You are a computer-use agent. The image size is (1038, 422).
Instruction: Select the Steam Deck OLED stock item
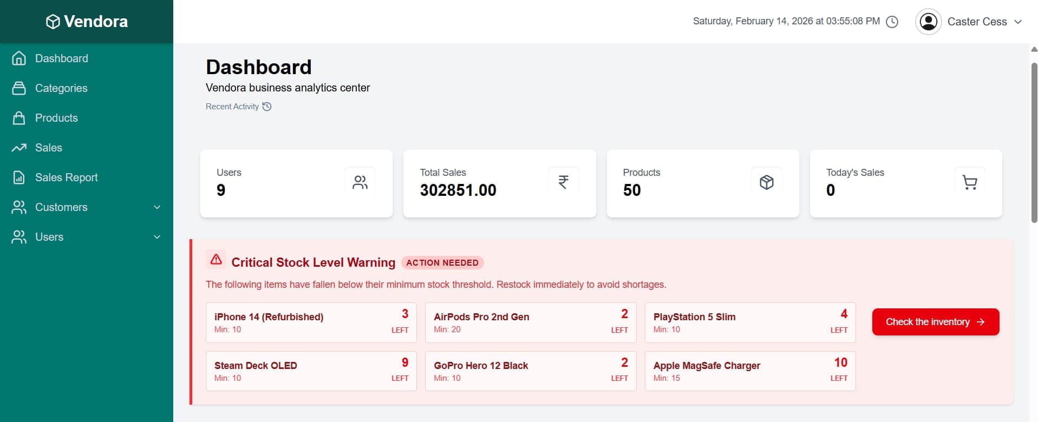(311, 371)
